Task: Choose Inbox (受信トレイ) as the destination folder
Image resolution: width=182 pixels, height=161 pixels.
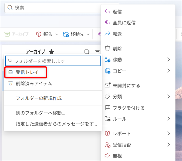Action: (x=27, y=72)
